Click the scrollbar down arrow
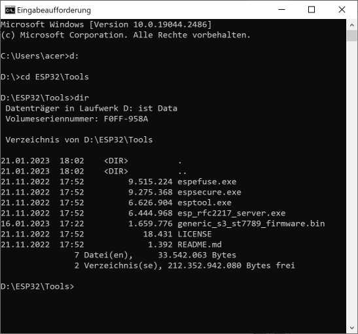This screenshot has width=358, height=334. pos(352,328)
